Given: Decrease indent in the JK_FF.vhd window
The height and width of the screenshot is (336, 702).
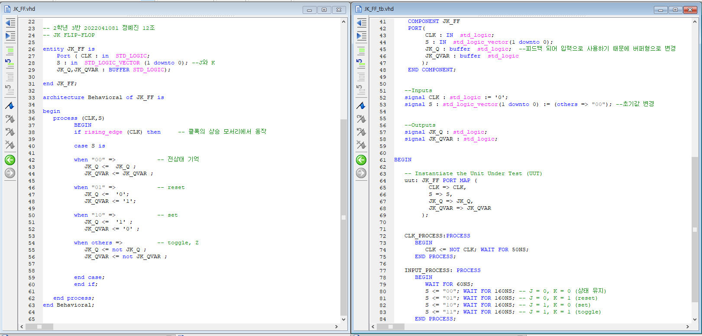Looking at the screenshot, I should pos(10,23).
